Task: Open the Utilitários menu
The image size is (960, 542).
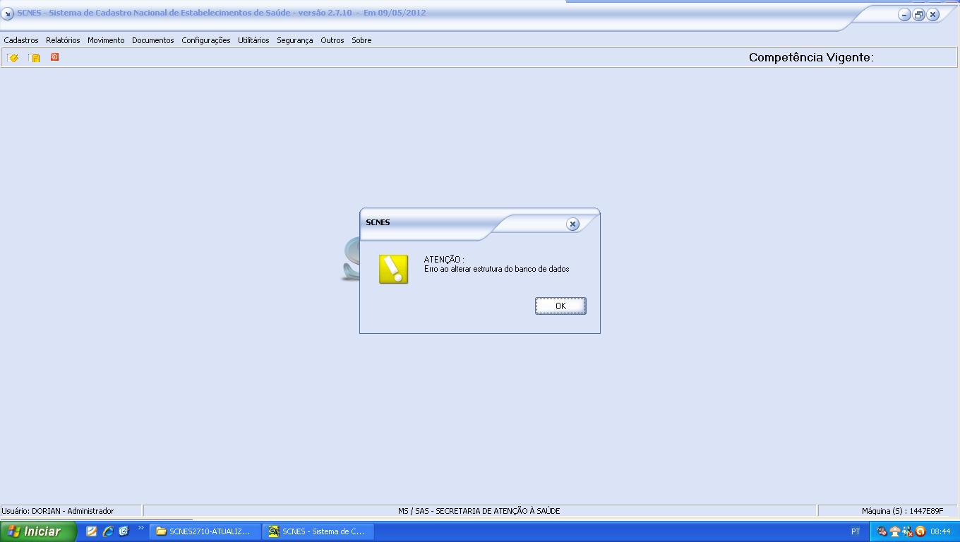Action: [x=253, y=40]
